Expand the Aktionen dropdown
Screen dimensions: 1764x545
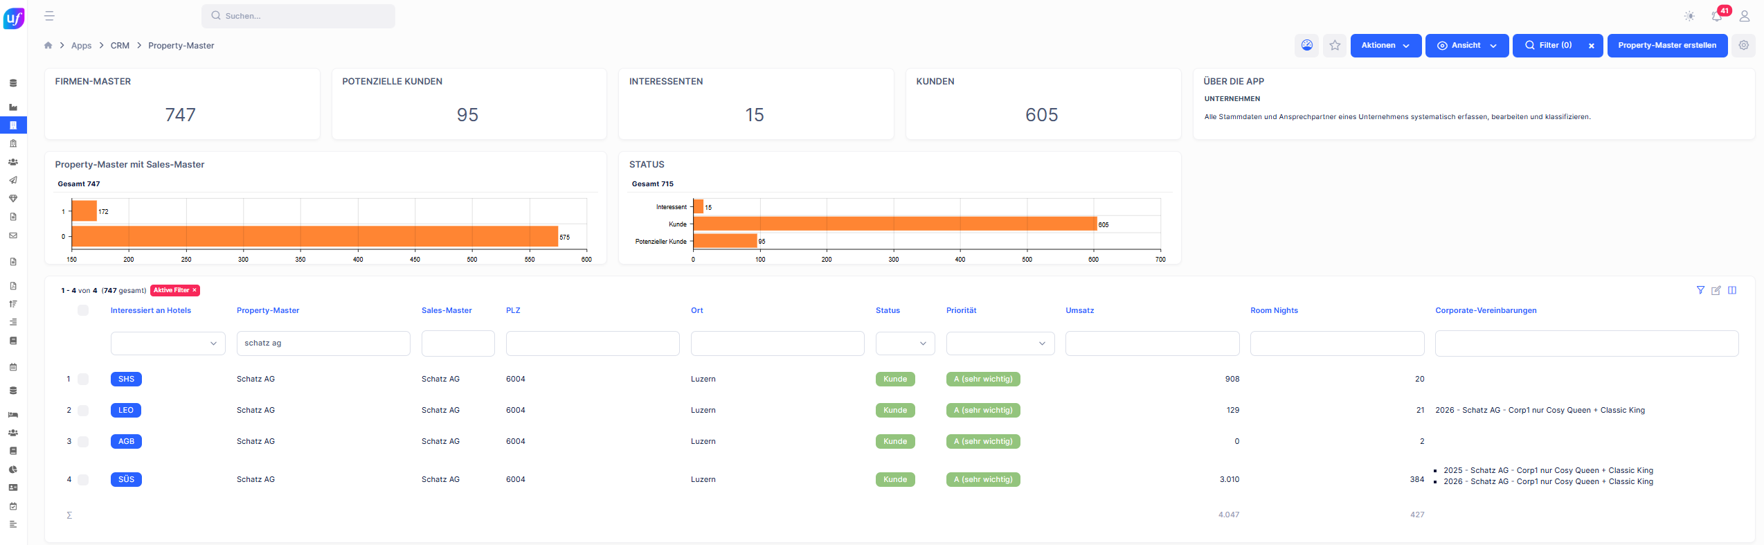pos(1385,46)
